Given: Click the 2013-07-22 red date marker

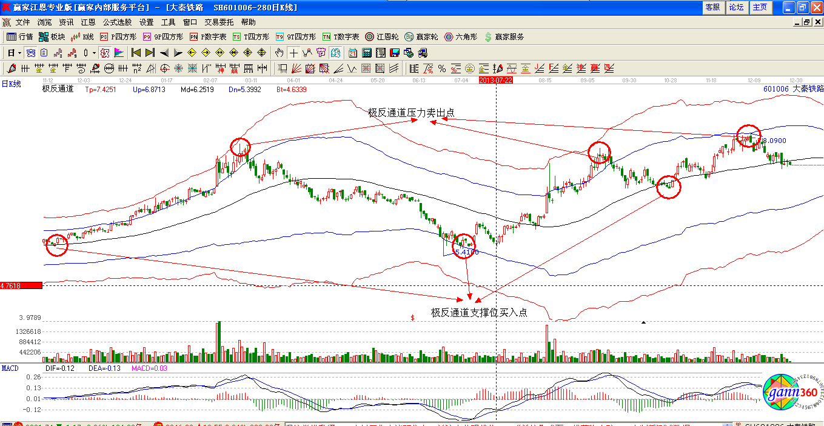Looking at the screenshot, I should point(495,80).
